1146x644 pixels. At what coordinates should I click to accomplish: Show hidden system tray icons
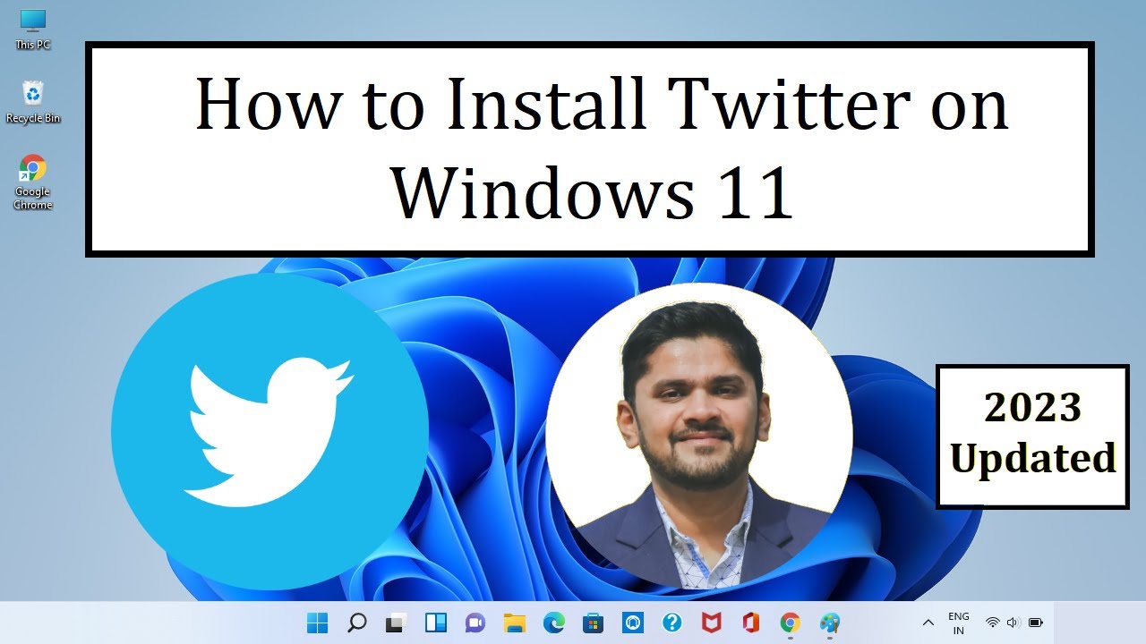pyautogui.click(x=928, y=623)
